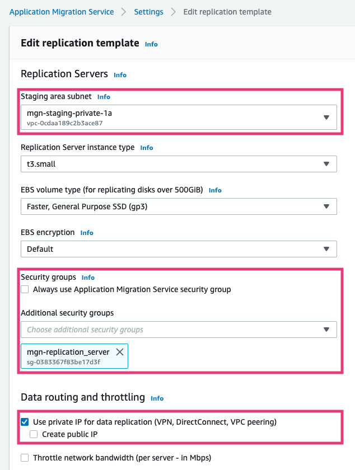355x470 pixels.
Task: Click Info beside EBS volume type
Action: pos(215,190)
